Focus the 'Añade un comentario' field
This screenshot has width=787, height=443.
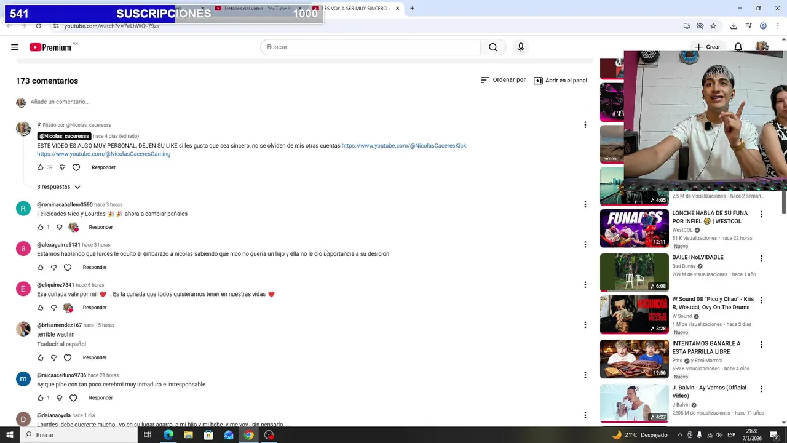pos(307,102)
